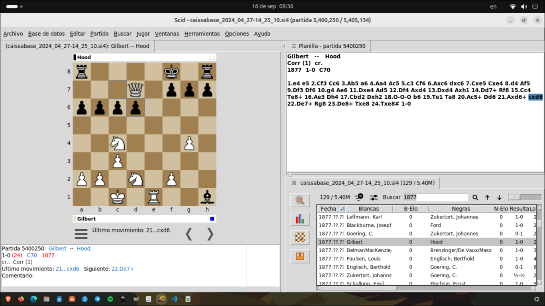This screenshot has width=545, height=306.
Task: Select the Gilbert -- Hood board tab
Action: click(77, 46)
